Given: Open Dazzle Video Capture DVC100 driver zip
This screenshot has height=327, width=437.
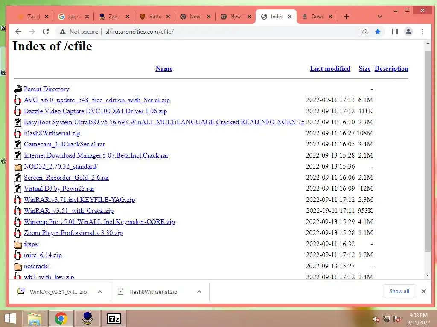Looking at the screenshot, I should click(x=95, y=111).
